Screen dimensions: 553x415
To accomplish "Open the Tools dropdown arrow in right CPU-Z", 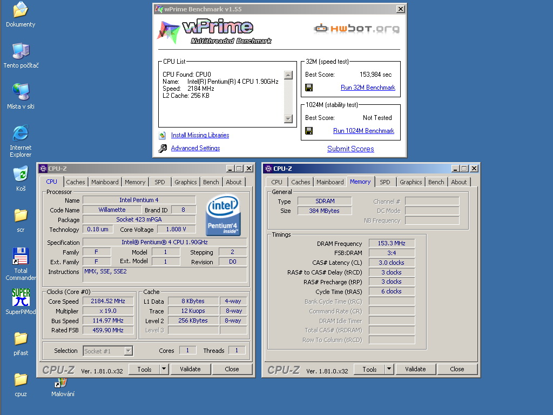I will (x=389, y=369).
